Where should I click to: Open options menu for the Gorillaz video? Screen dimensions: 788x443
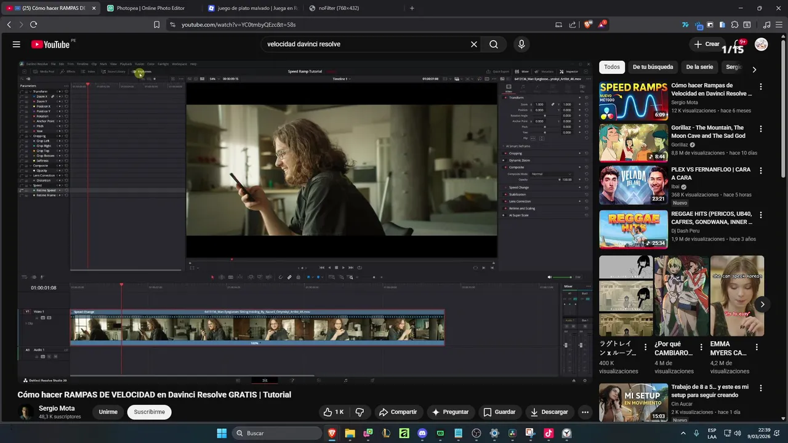[x=761, y=129]
